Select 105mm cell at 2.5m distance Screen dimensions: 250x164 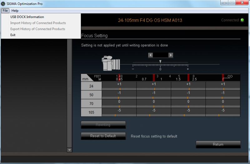pyautogui.click(x=188, y=112)
